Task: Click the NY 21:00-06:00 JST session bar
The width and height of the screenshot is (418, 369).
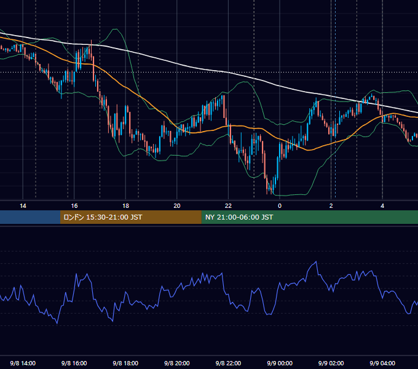Action: coord(309,217)
